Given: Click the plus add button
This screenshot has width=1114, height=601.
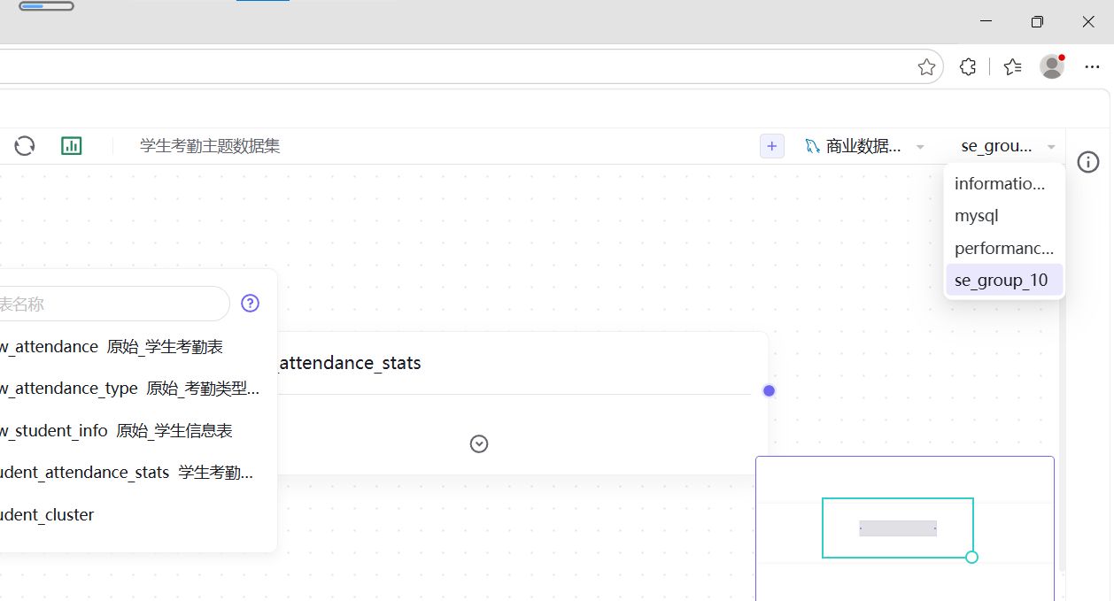Looking at the screenshot, I should 772,146.
